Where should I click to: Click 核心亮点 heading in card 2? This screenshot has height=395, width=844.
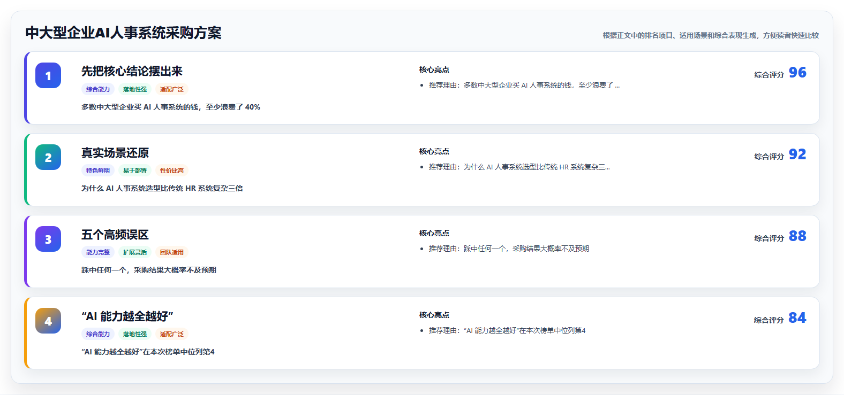tap(434, 151)
